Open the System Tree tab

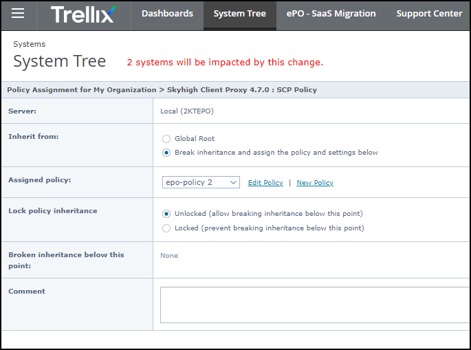point(239,14)
